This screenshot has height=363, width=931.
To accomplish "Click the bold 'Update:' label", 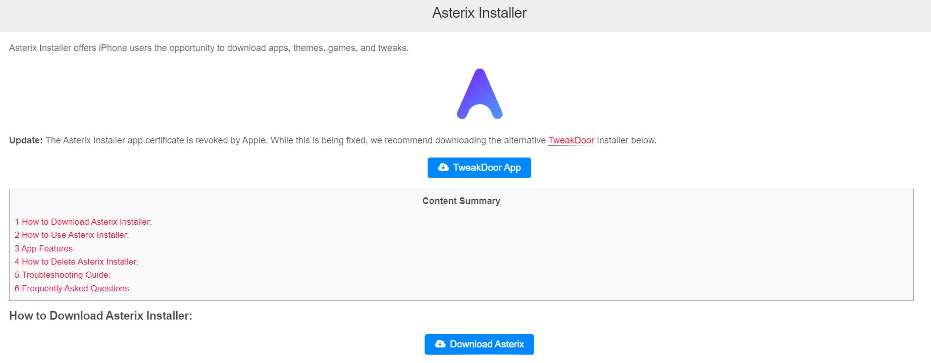I will click(x=26, y=140).
